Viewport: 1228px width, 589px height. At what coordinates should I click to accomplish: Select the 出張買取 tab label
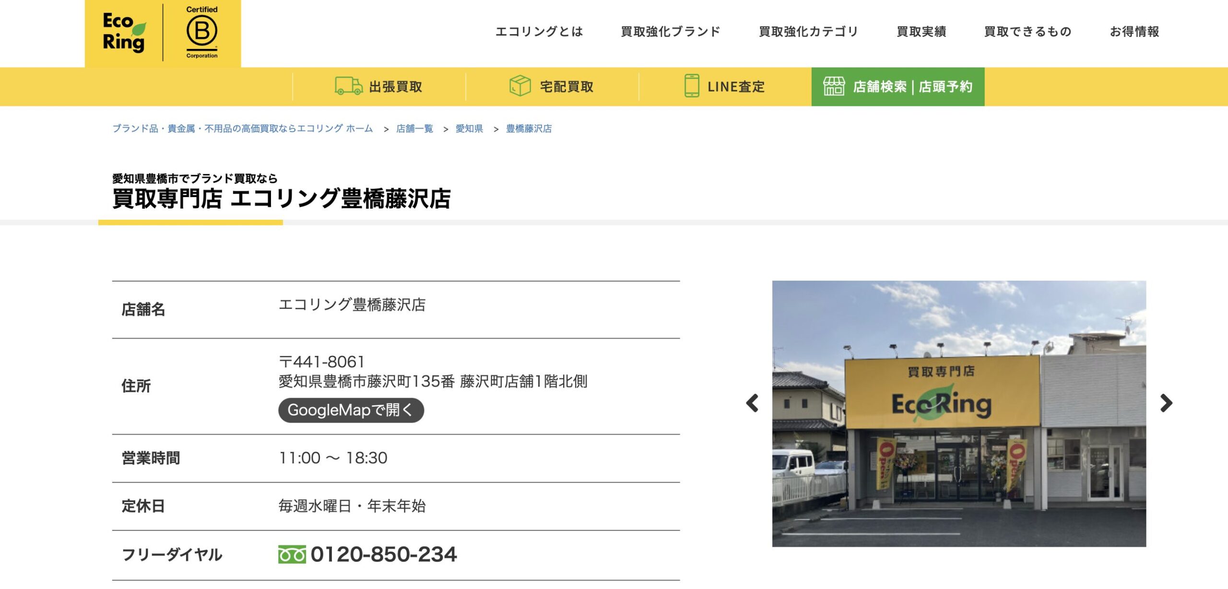pyautogui.click(x=396, y=87)
